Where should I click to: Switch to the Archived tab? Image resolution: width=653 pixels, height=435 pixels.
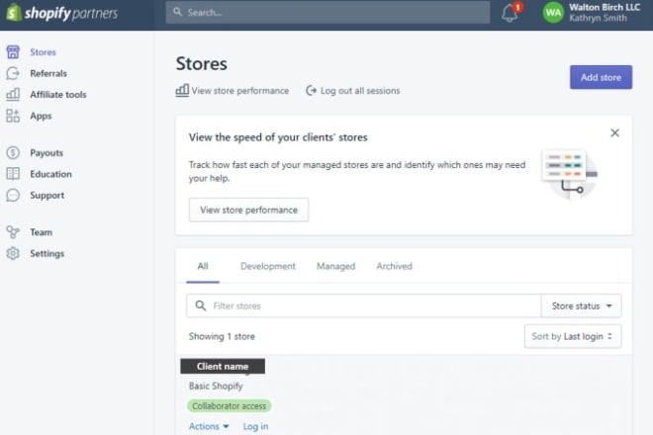[395, 266]
